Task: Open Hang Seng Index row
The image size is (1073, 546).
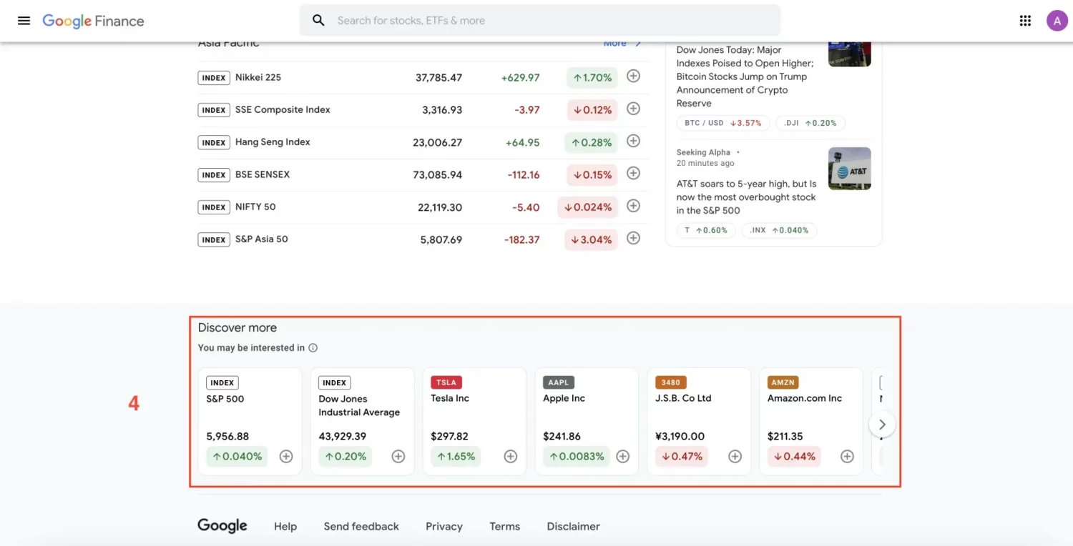Action: point(423,142)
